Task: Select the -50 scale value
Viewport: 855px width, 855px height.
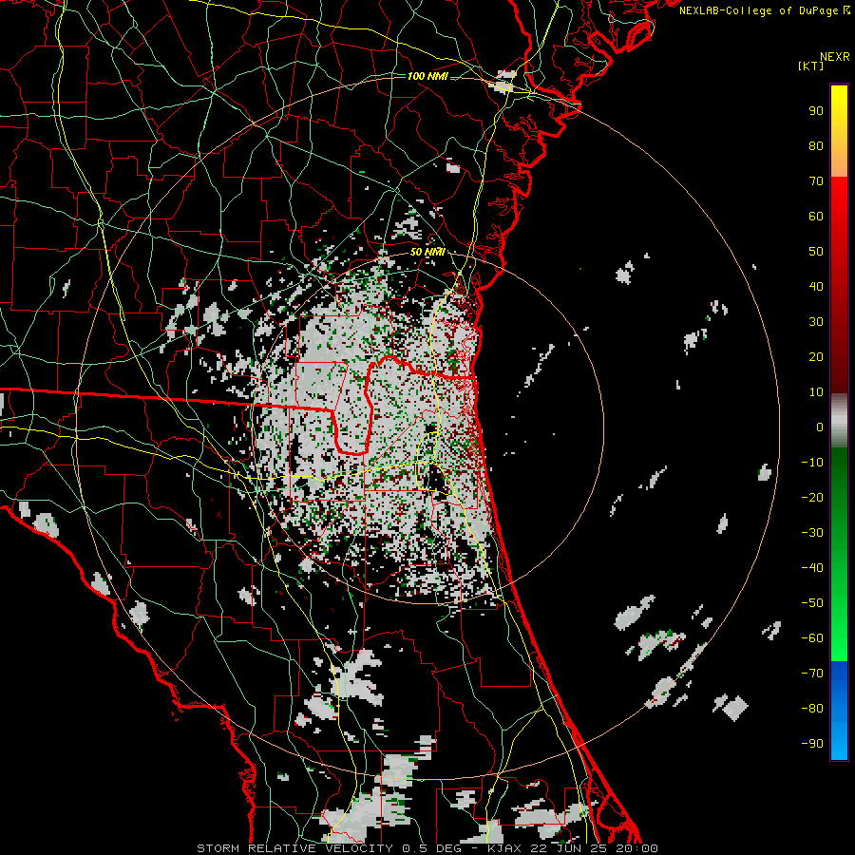Action: (812, 603)
